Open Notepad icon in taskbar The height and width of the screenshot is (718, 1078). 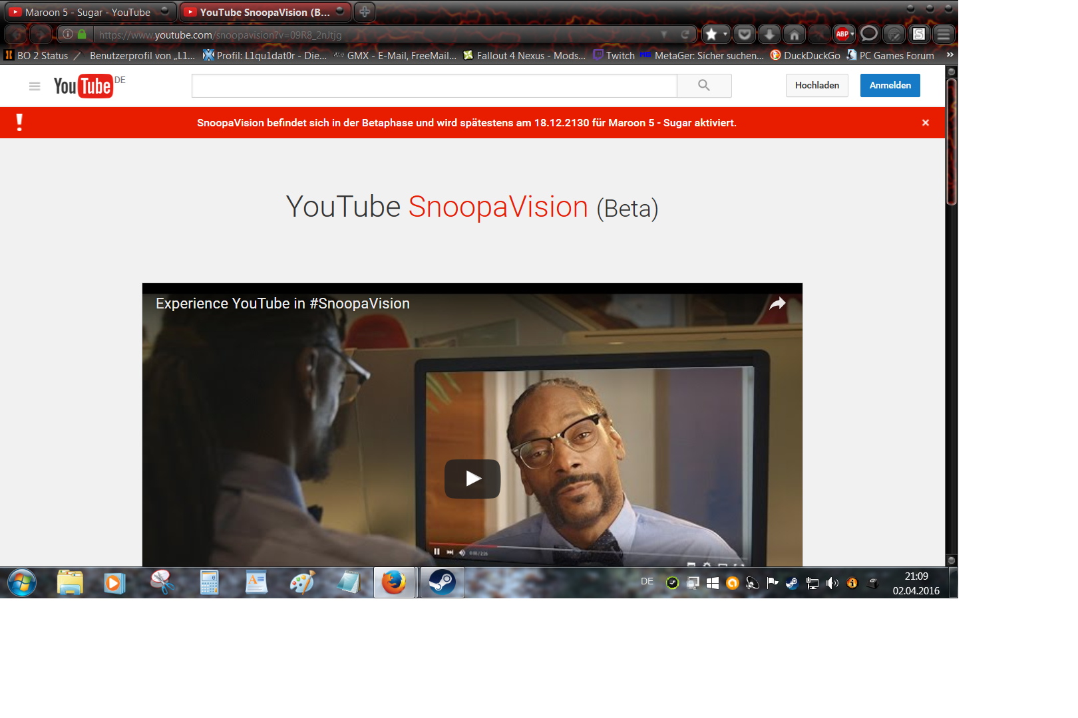349,583
